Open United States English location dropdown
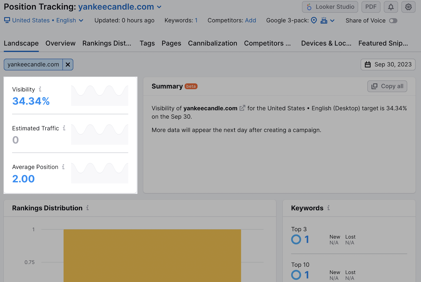This screenshot has width=421, height=282. coord(48,20)
